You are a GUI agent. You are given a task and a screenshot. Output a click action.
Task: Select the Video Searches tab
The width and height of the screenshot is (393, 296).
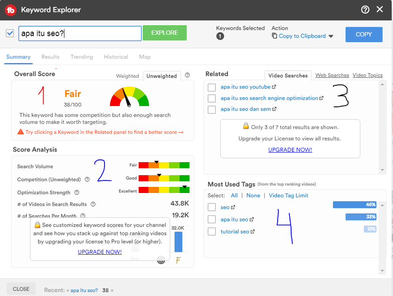(x=288, y=76)
